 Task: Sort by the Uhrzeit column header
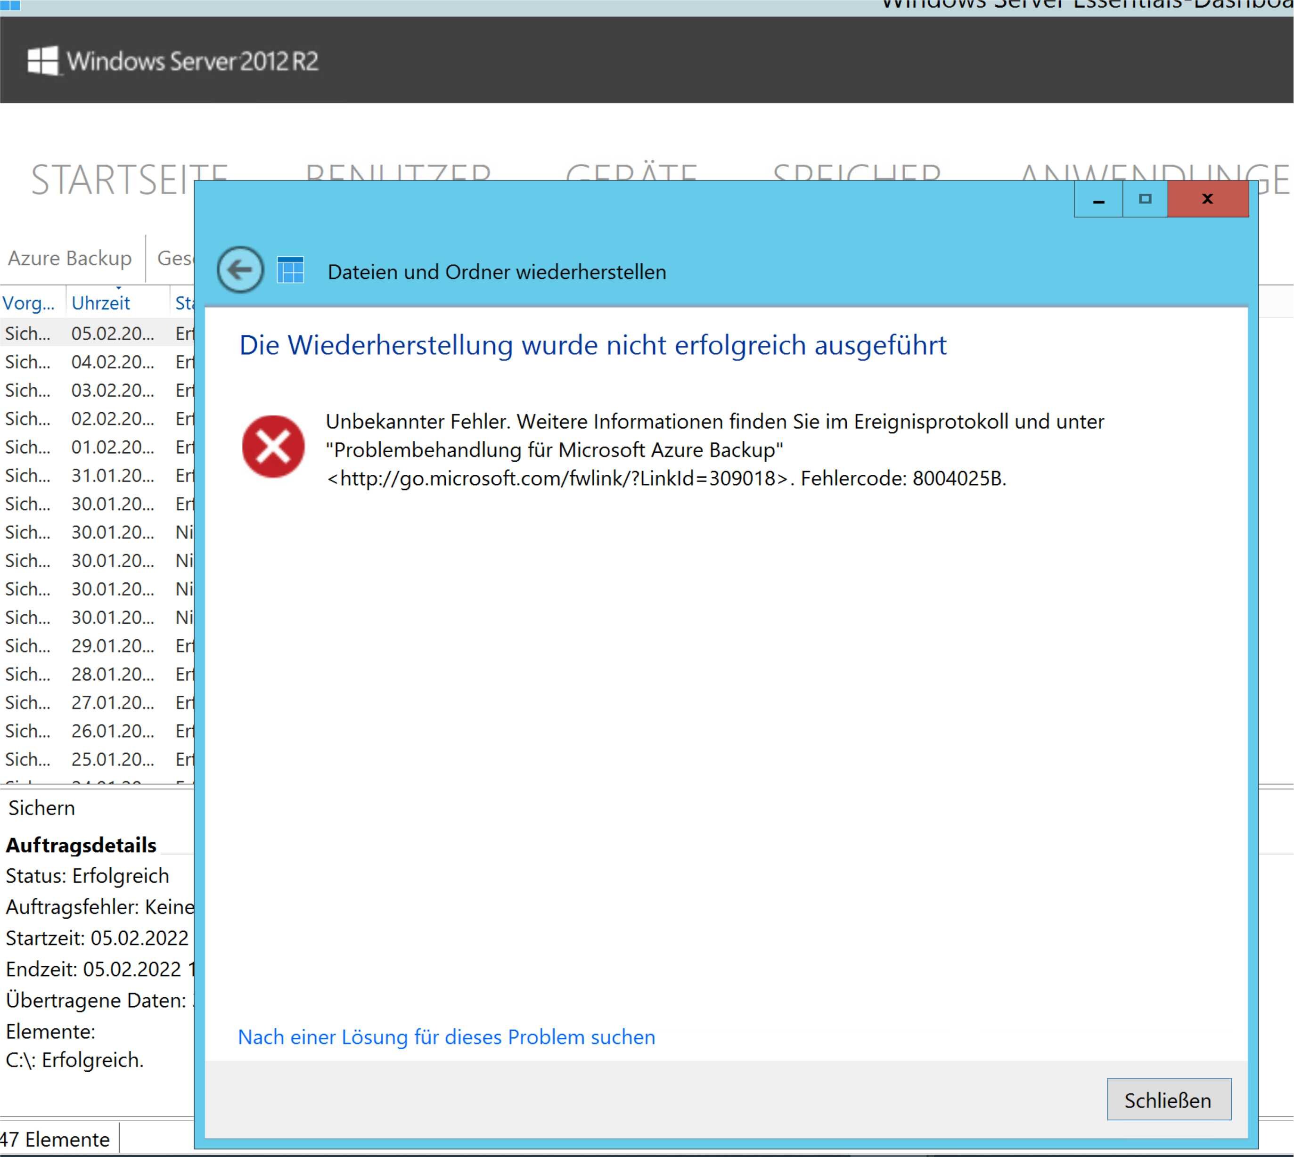pyautogui.click(x=100, y=303)
